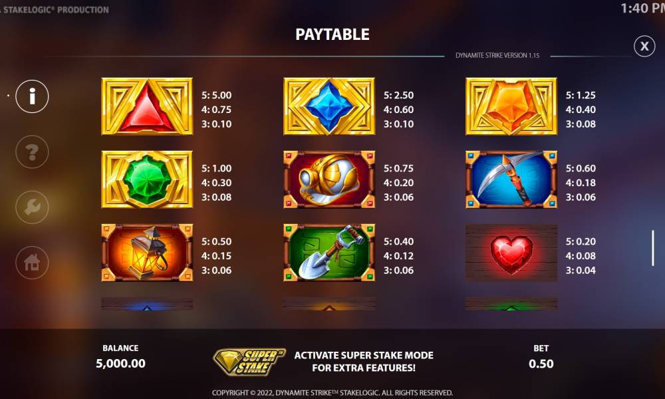Image resolution: width=665 pixels, height=399 pixels.
Task: Click the shovel symbol
Action: [329, 252]
